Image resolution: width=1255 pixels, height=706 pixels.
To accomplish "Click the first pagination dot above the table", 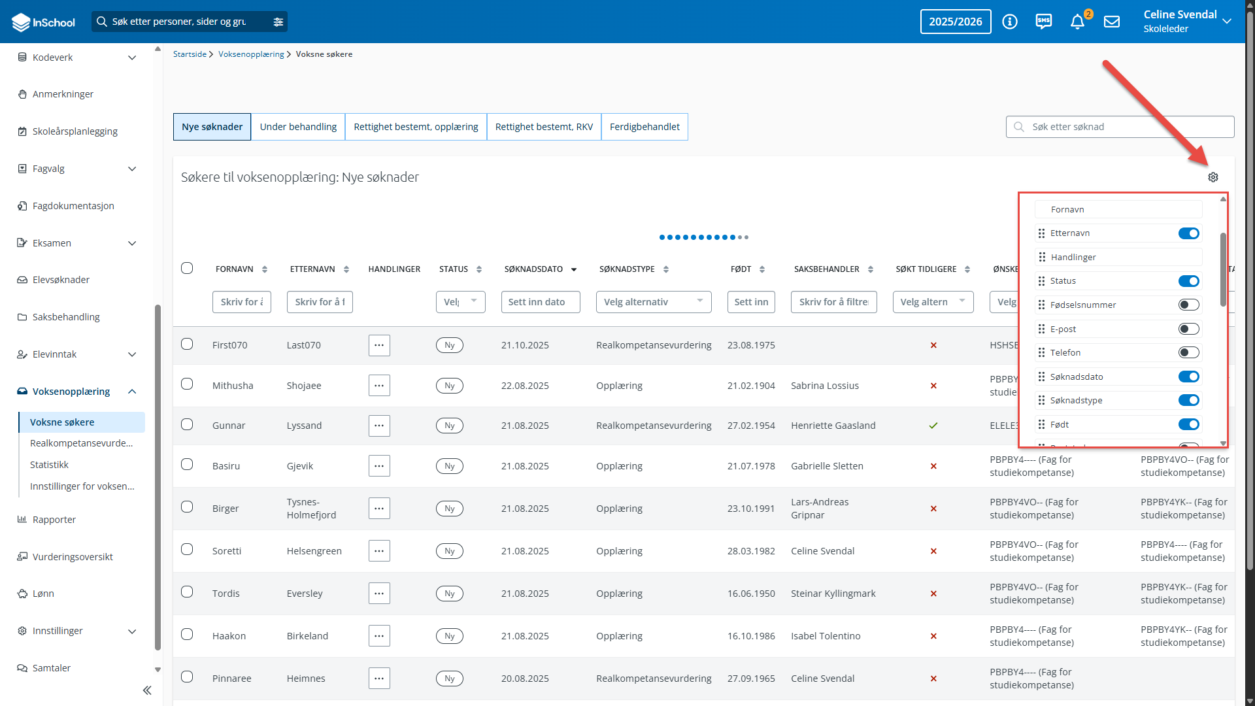I will pyautogui.click(x=662, y=237).
